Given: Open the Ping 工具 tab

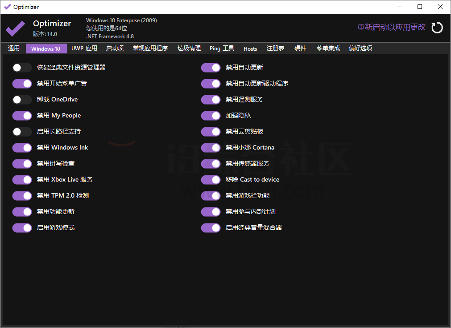Looking at the screenshot, I should tap(222, 48).
